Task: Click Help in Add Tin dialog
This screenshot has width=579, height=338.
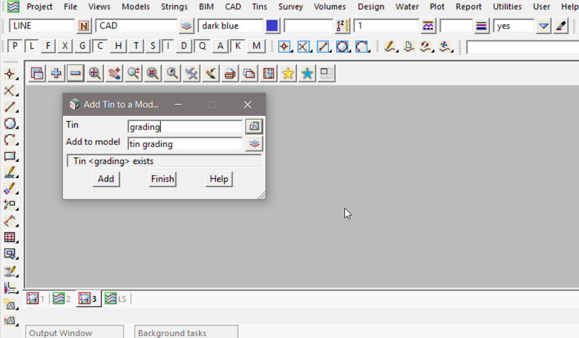Action: pos(219,179)
